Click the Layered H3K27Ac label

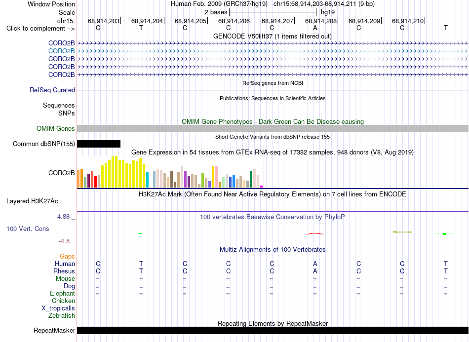coord(32,201)
